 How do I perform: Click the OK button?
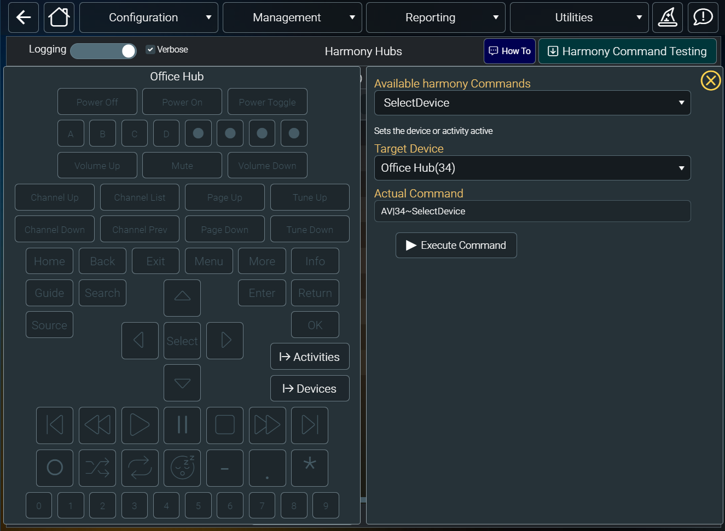click(315, 325)
